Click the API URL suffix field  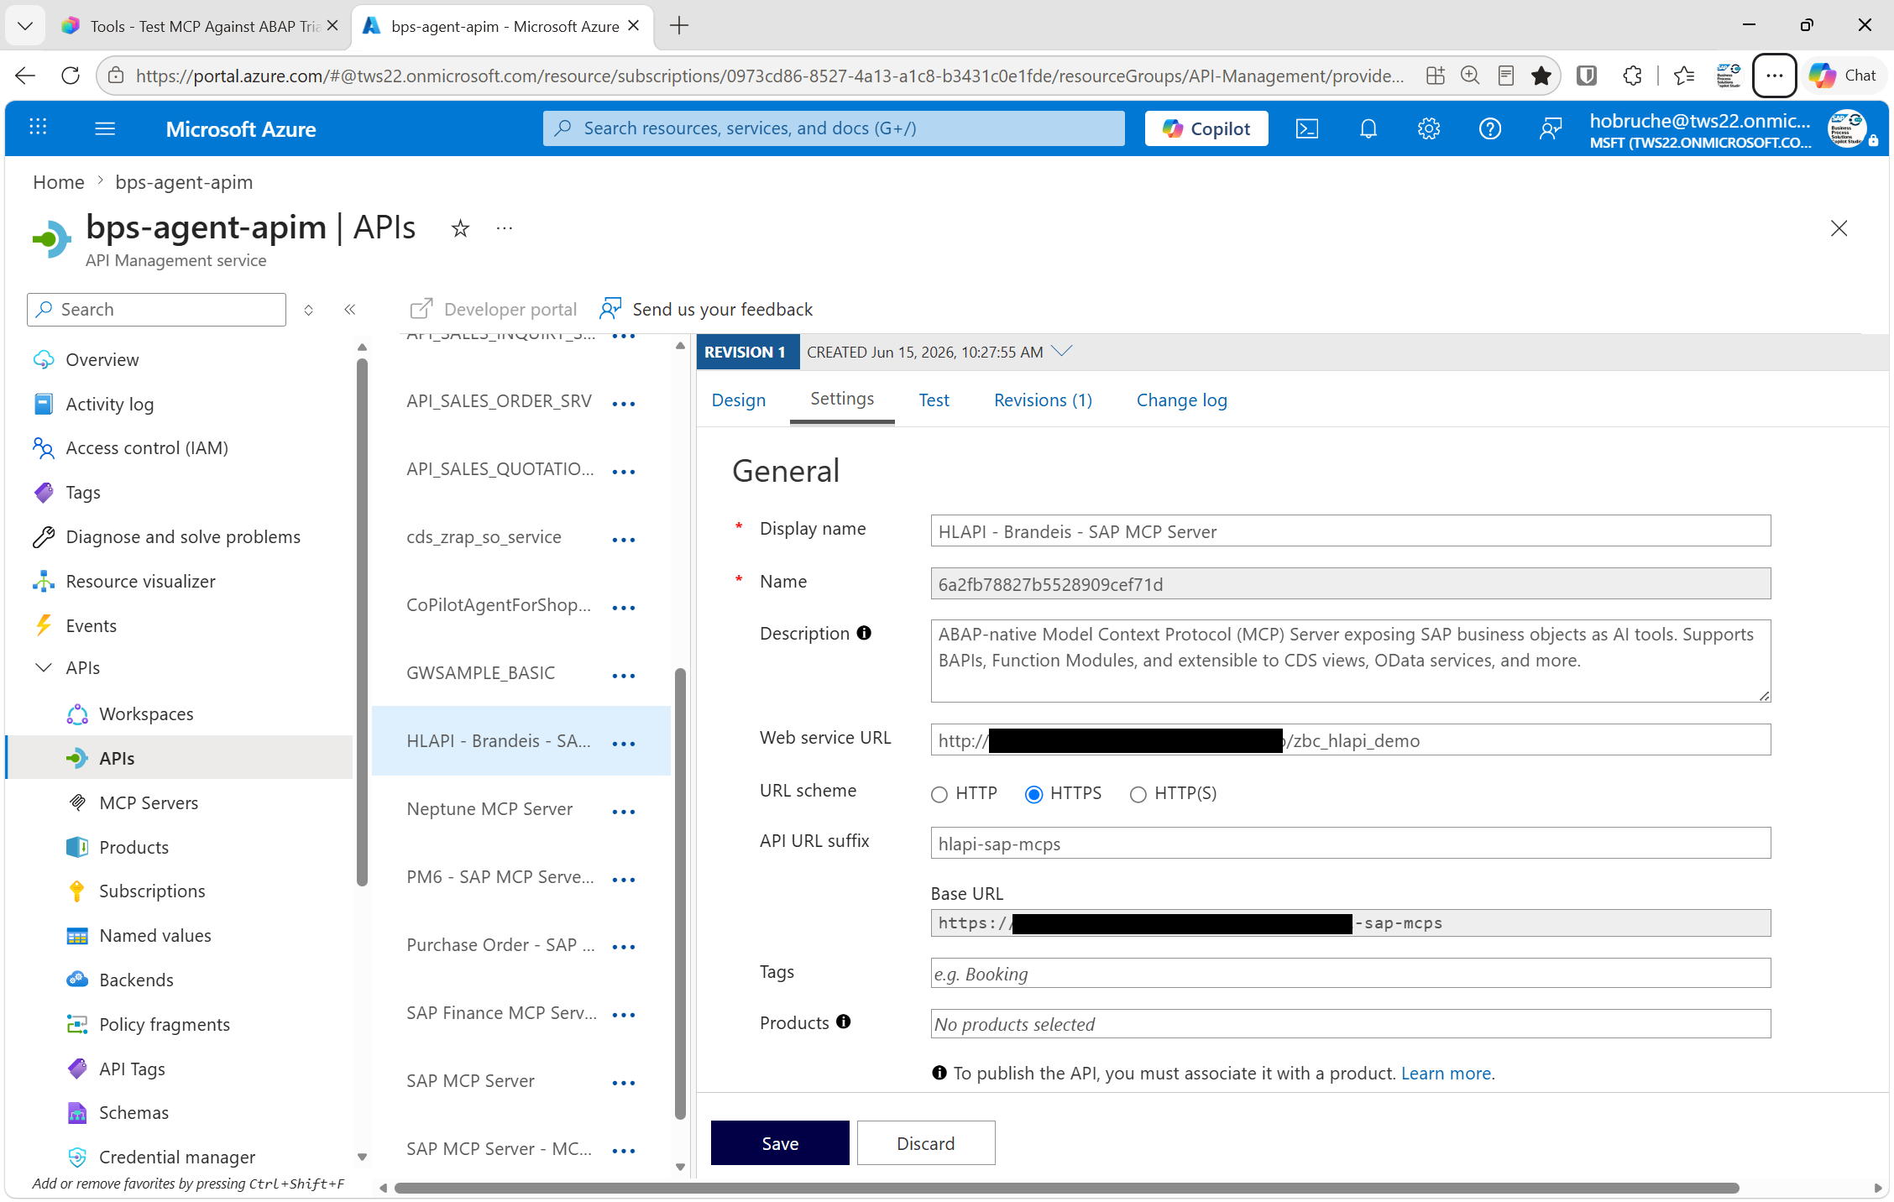click(x=1351, y=844)
